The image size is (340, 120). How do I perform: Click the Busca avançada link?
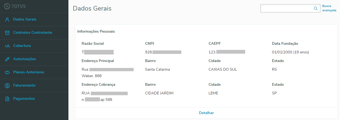tap(329, 8)
